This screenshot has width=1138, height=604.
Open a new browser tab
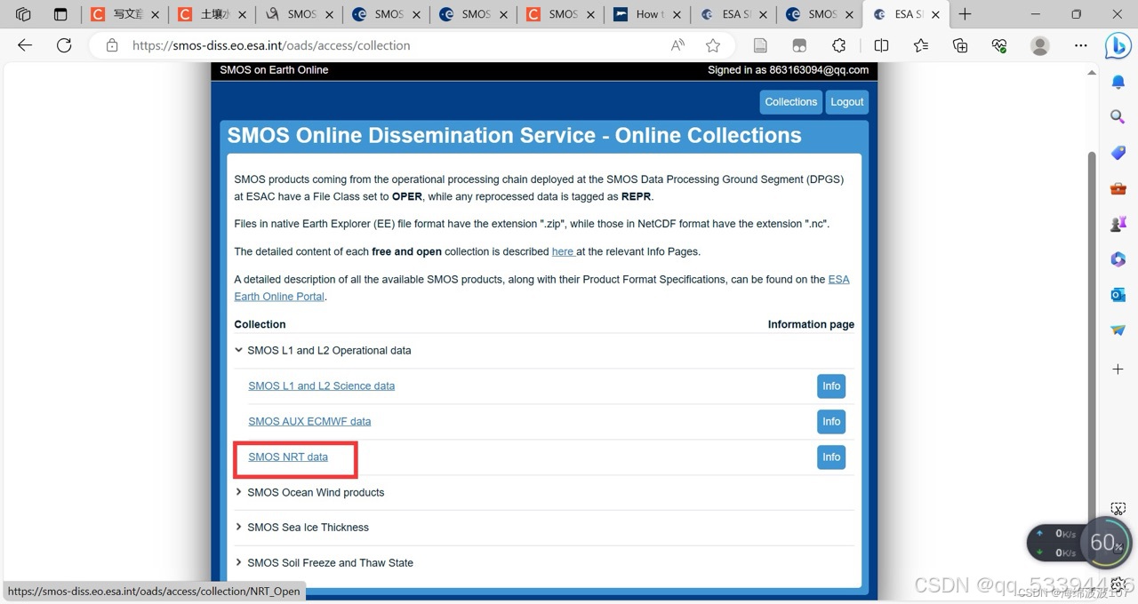pos(965,14)
